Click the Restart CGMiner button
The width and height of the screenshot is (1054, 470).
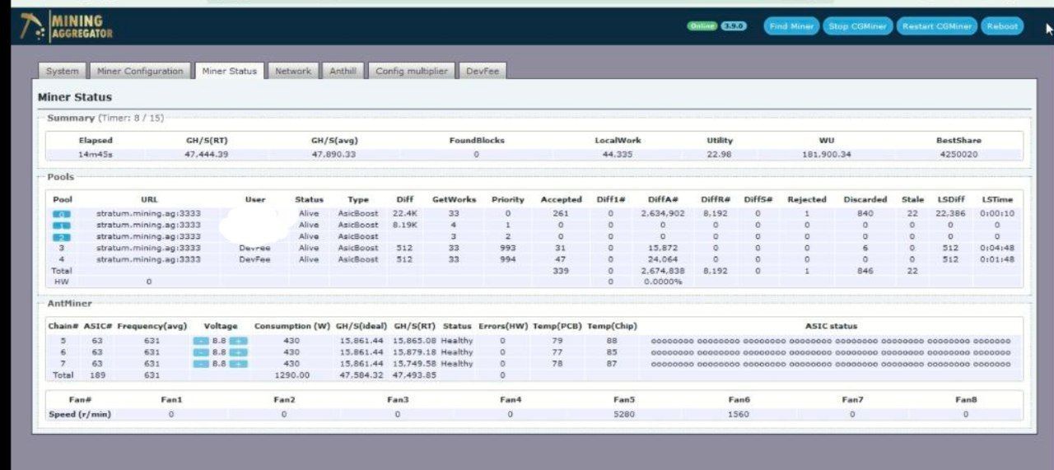coord(937,26)
